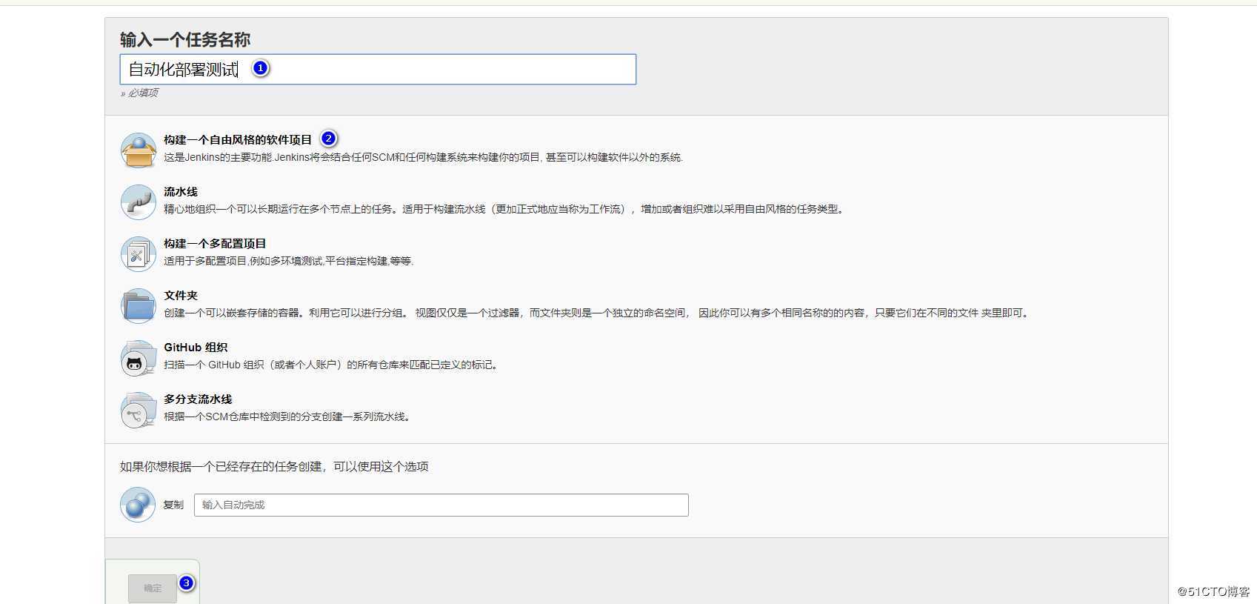The width and height of the screenshot is (1257, 604).
Task: Click description starting 精心地组织一个可以长期运行
Action: 504,209
